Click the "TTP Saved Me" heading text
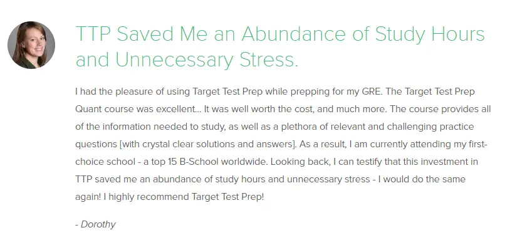 tap(142, 34)
